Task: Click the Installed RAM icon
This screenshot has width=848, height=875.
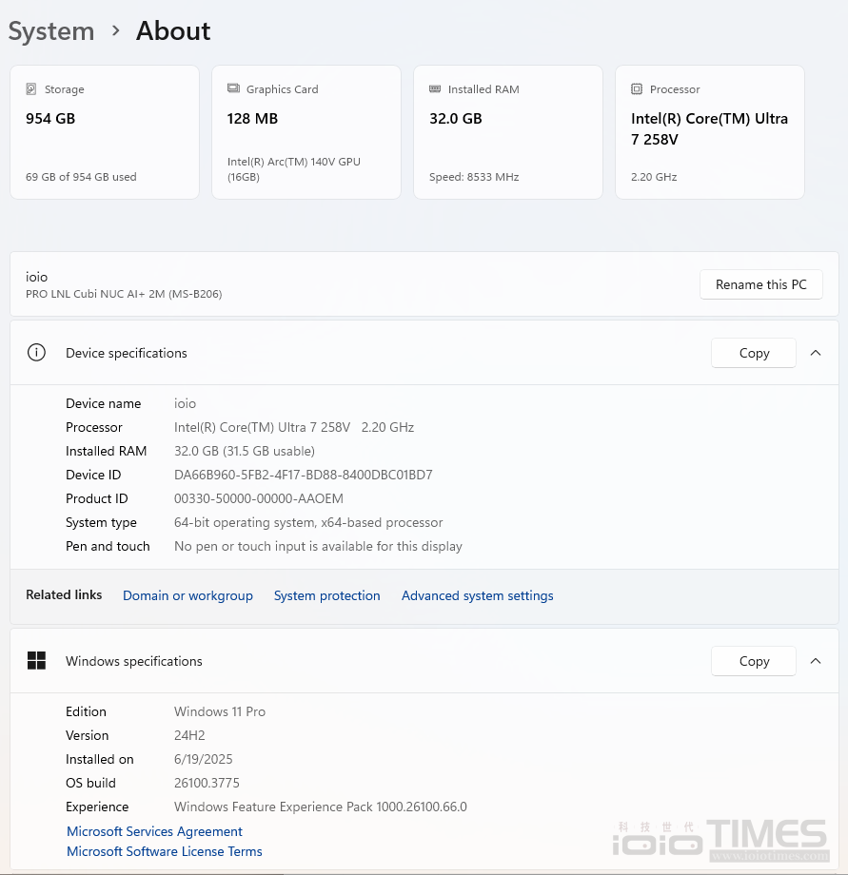Action: pyautogui.click(x=435, y=88)
